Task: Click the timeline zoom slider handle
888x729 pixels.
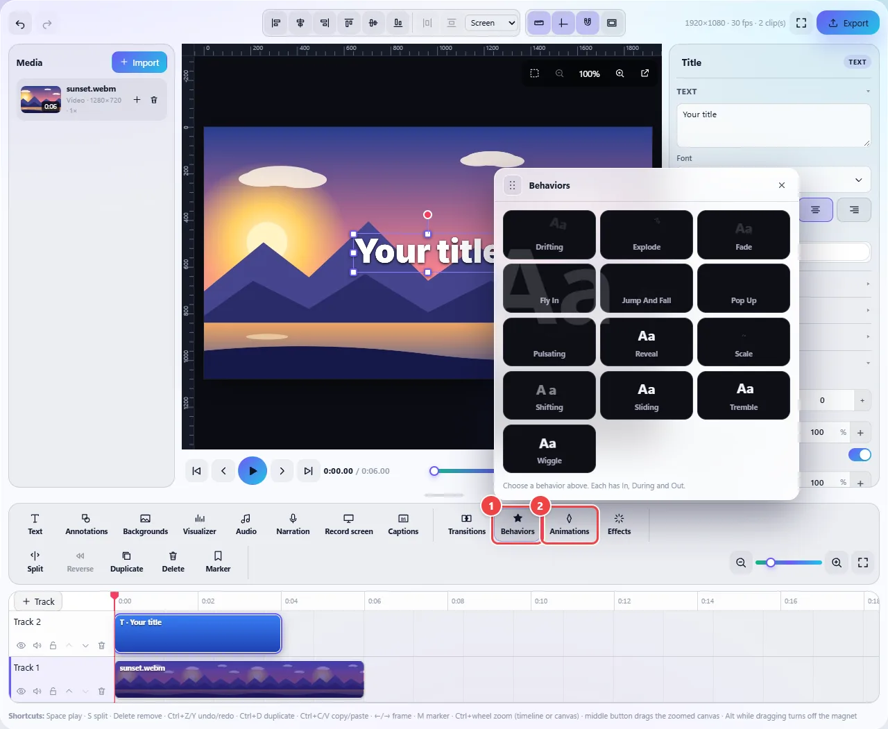Action: pyautogui.click(x=771, y=563)
